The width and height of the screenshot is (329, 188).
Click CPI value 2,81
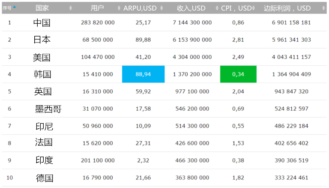click(238, 40)
